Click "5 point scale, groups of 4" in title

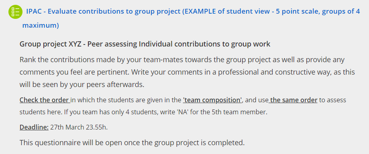pyautogui.click(x=318, y=12)
